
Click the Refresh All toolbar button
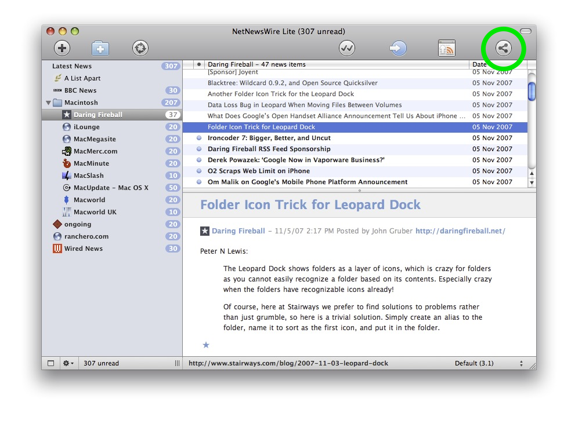[140, 49]
